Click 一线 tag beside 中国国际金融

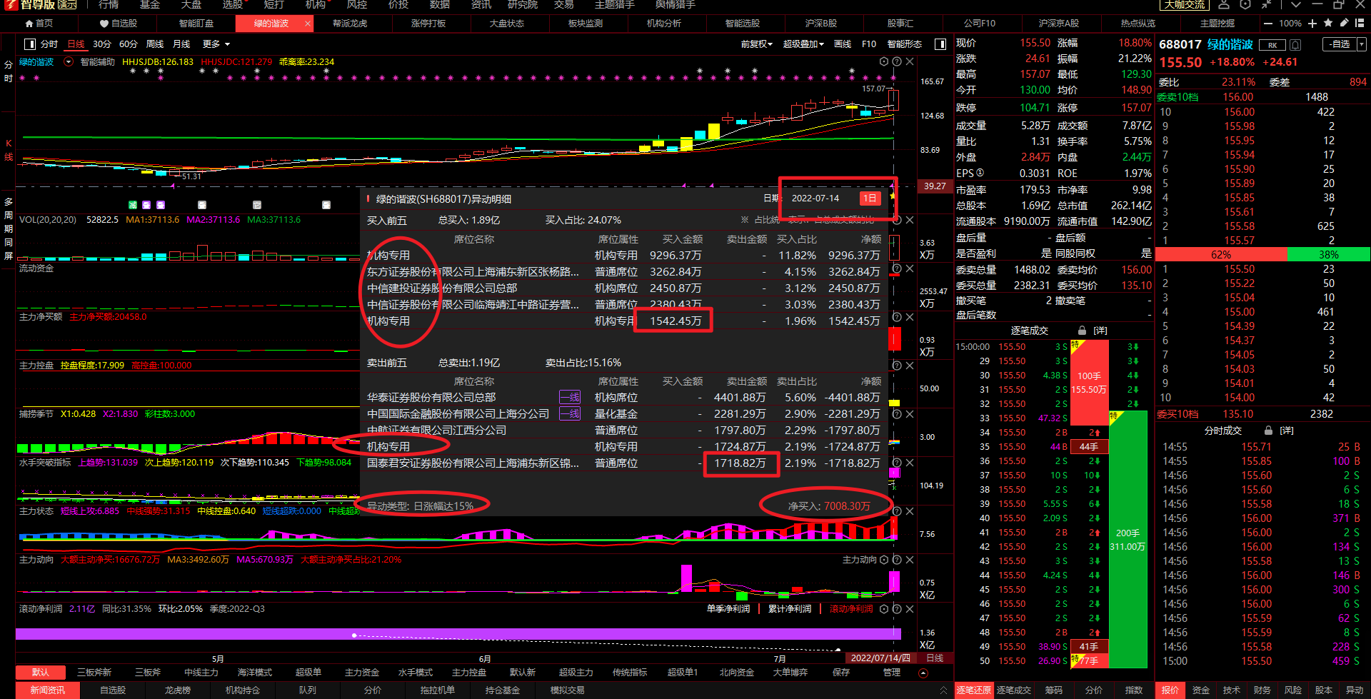tap(570, 414)
